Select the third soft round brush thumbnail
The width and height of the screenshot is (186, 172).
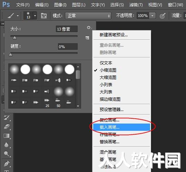(36, 69)
